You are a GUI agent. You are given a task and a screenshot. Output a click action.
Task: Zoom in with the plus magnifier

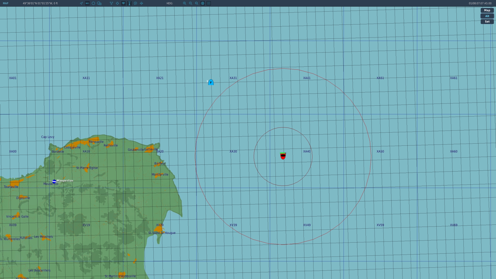(184, 3)
